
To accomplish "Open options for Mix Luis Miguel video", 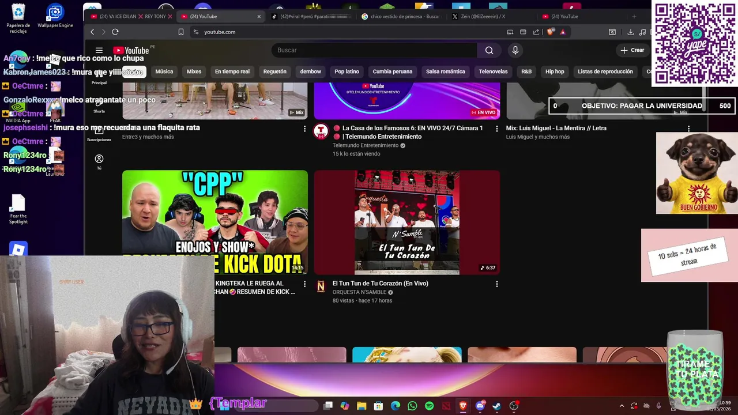I will pos(688,129).
